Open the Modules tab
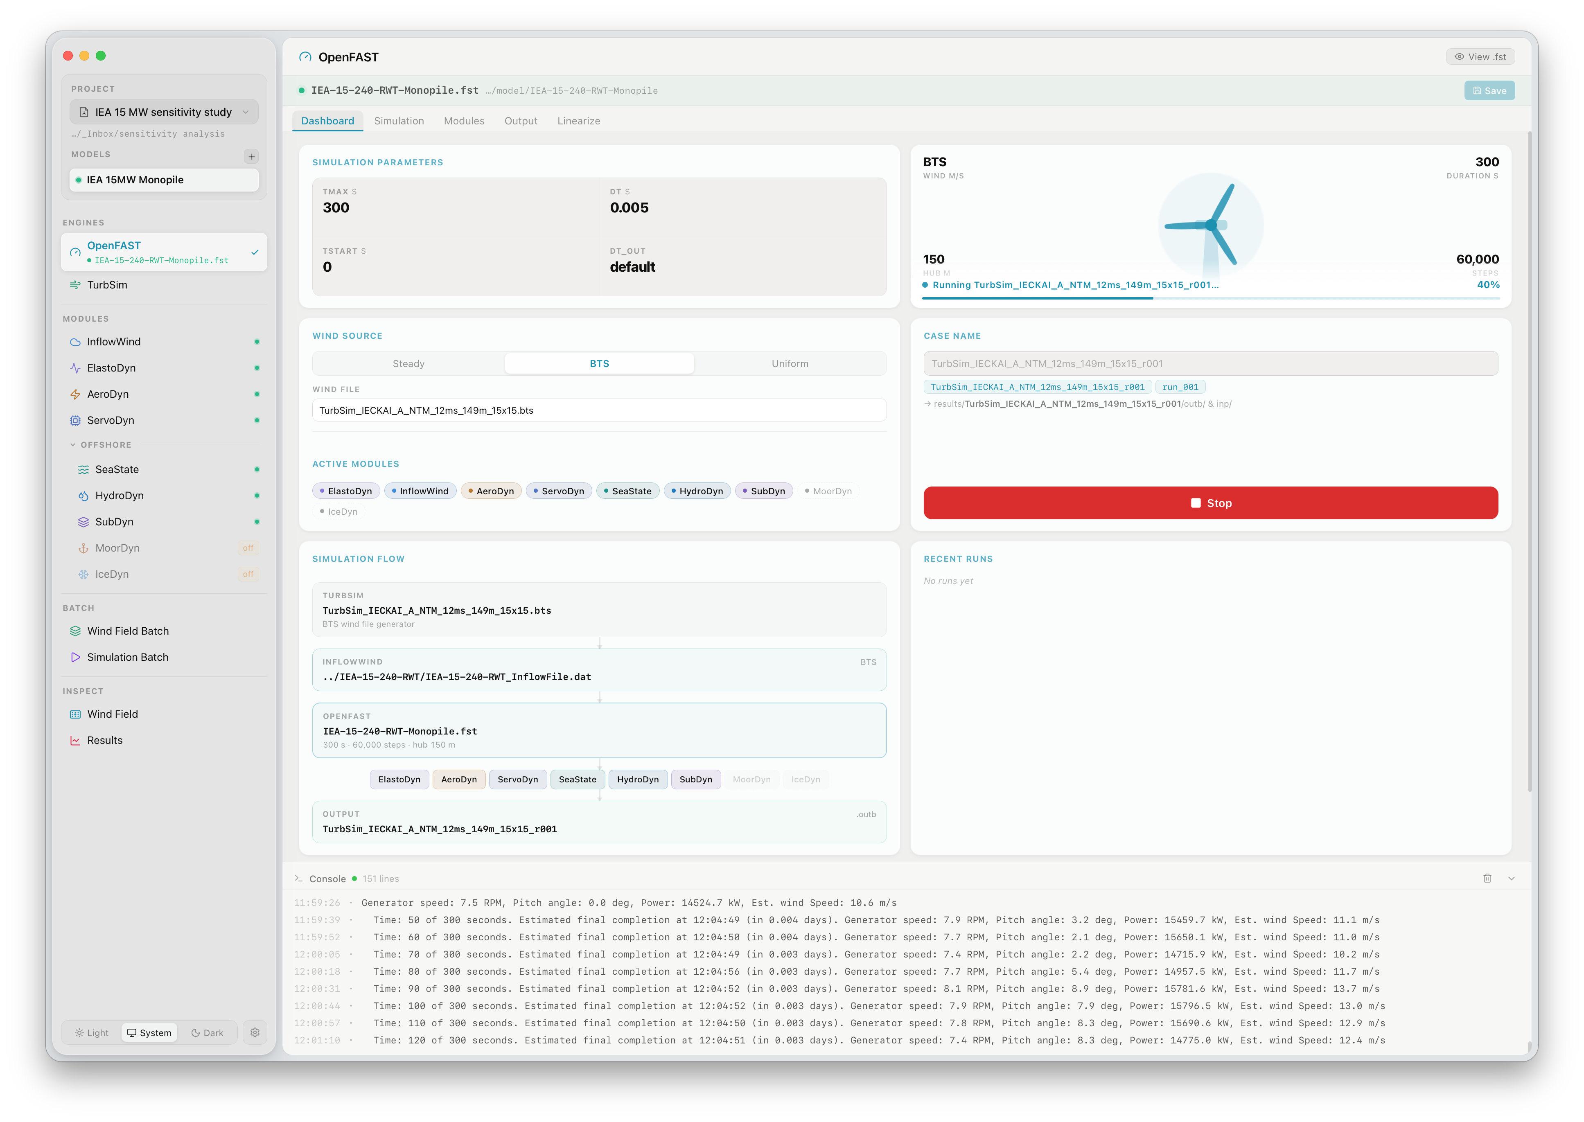Image resolution: width=1584 pixels, height=1122 pixels. [x=464, y=121]
